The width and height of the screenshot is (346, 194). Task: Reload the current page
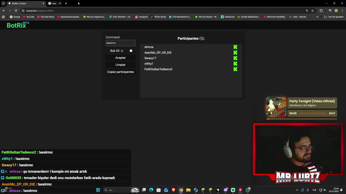(16, 11)
